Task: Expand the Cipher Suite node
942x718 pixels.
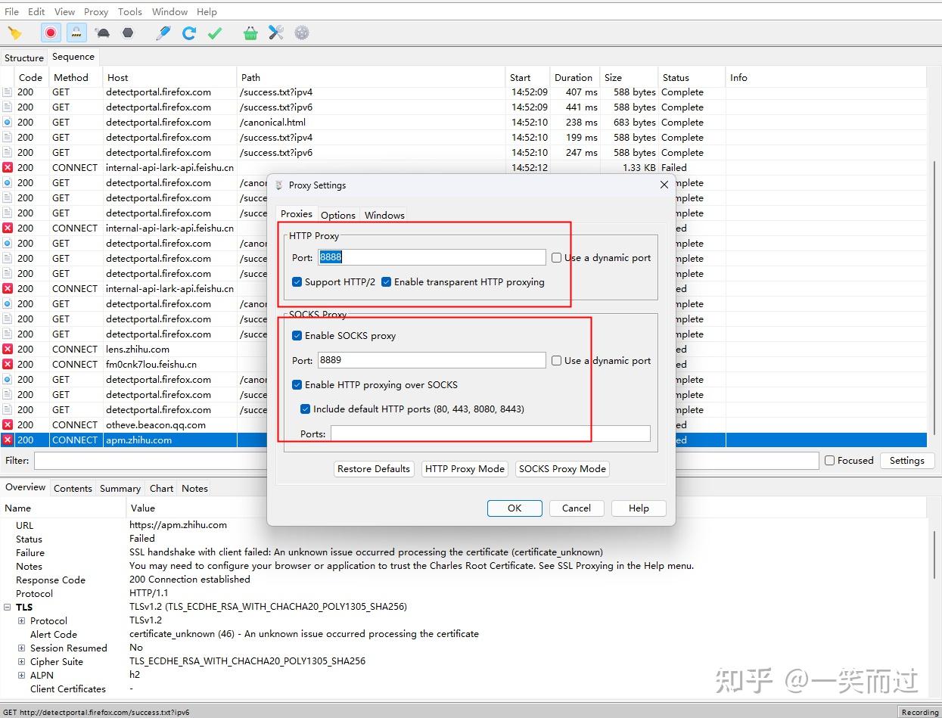Action: pyautogui.click(x=22, y=662)
